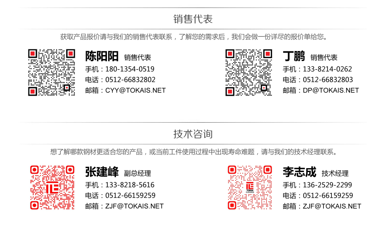Click the 销售代表 section heading
Viewport: 392px width, 231px height.
[193, 19]
